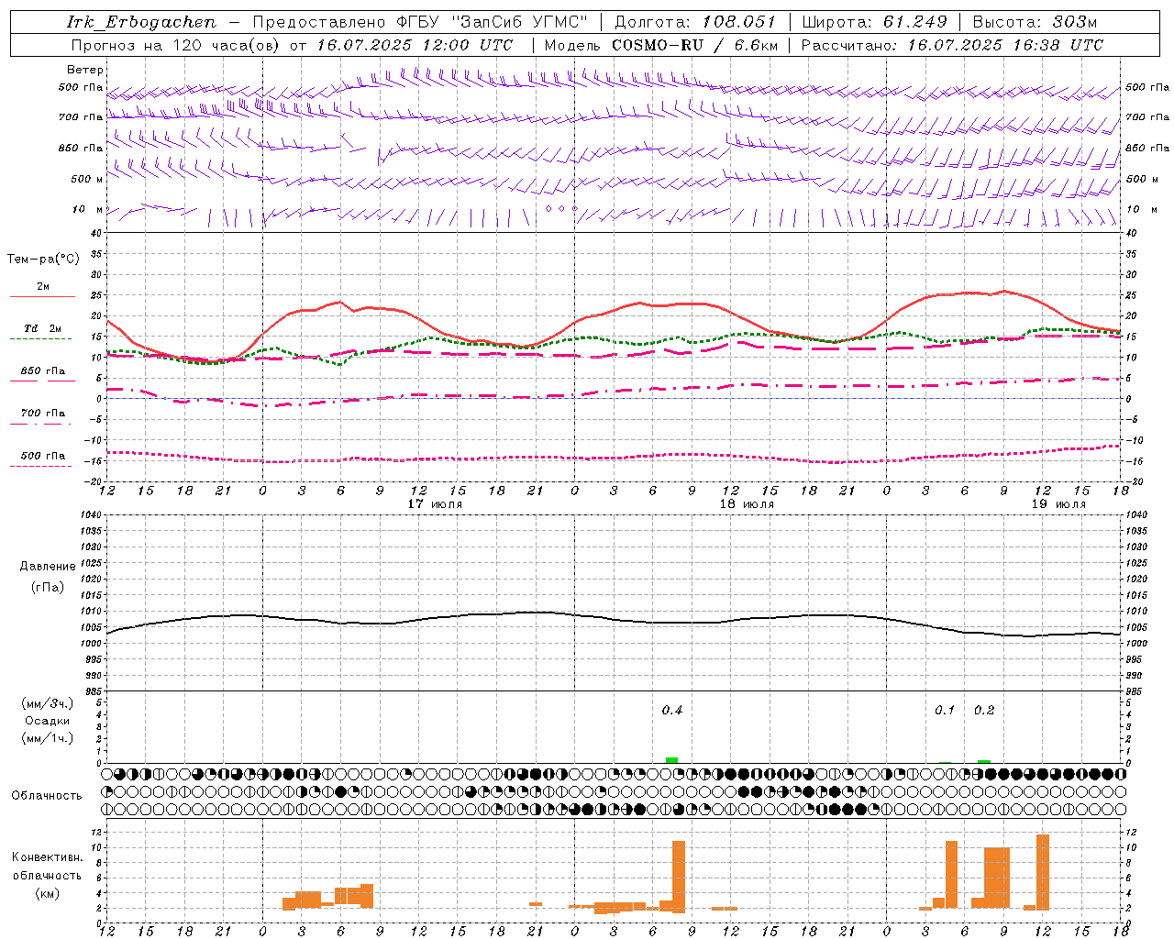Click the 'Осадки' precipitation label

click(48, 721)
